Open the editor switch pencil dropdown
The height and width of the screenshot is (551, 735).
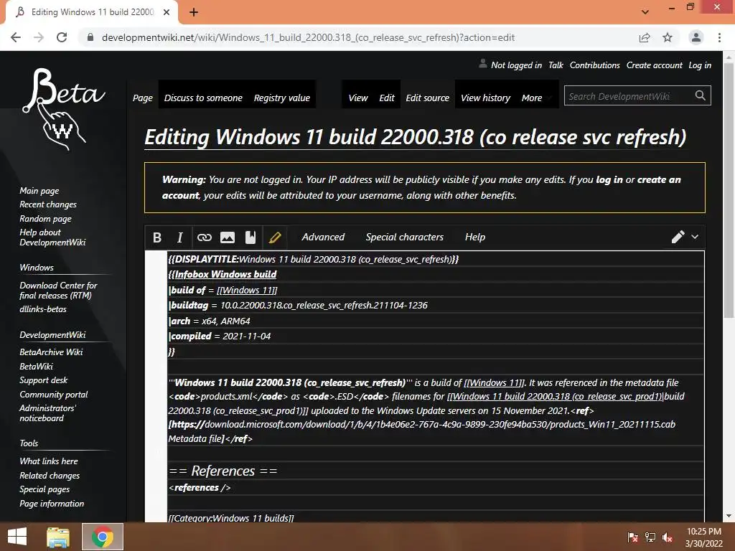pos(685,237)
